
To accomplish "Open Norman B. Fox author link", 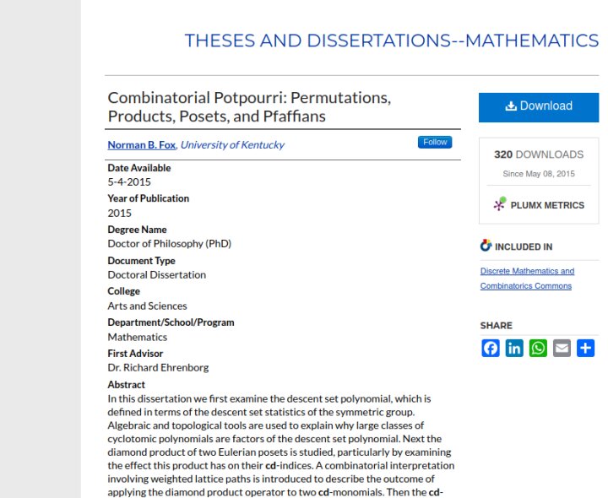I will point(142,145).
